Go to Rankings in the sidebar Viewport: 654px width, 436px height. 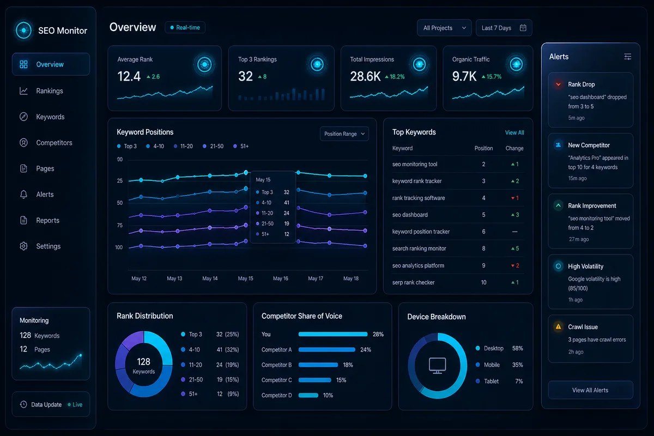click(51, 91)
